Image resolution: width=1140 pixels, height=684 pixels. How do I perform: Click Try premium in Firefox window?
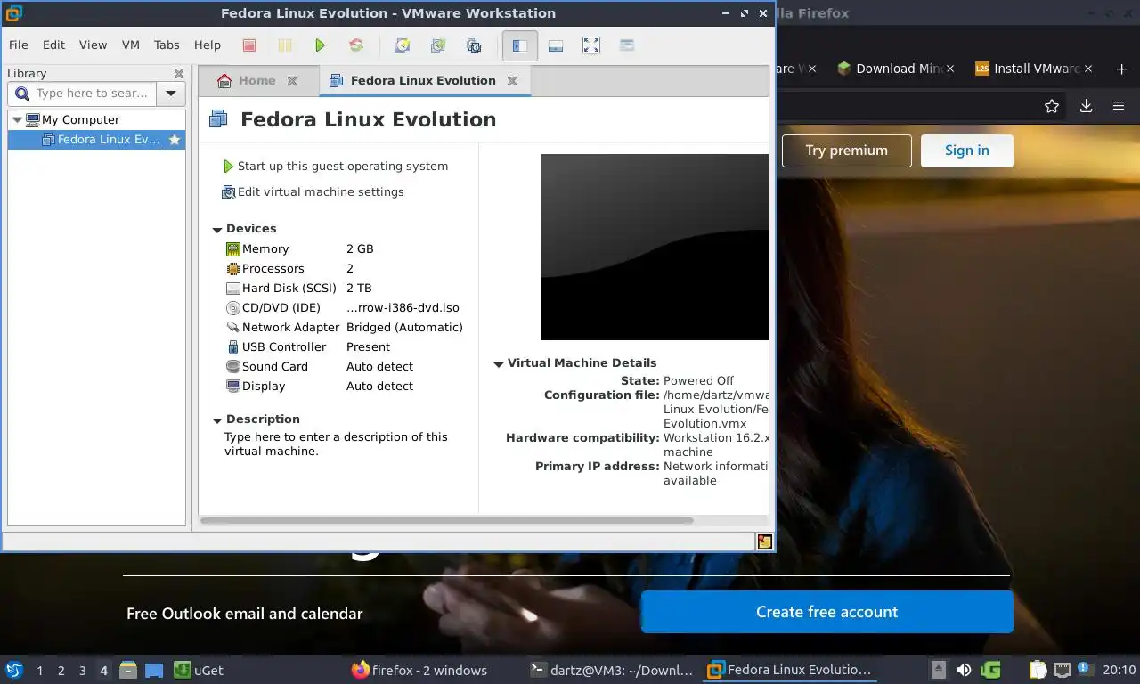tap(847, 151)
